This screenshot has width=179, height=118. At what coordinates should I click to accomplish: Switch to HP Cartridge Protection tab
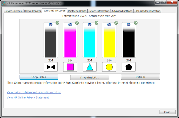[147, 11]
